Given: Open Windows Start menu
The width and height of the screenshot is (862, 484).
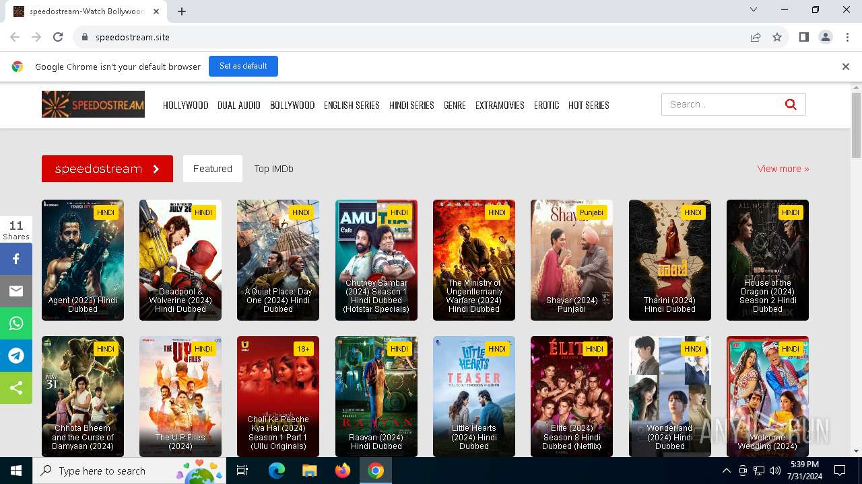Looking at the screenshot, I should [16, 471].
